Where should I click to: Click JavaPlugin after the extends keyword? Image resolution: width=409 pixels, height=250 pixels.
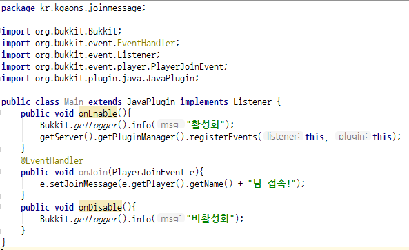[151, 102]
